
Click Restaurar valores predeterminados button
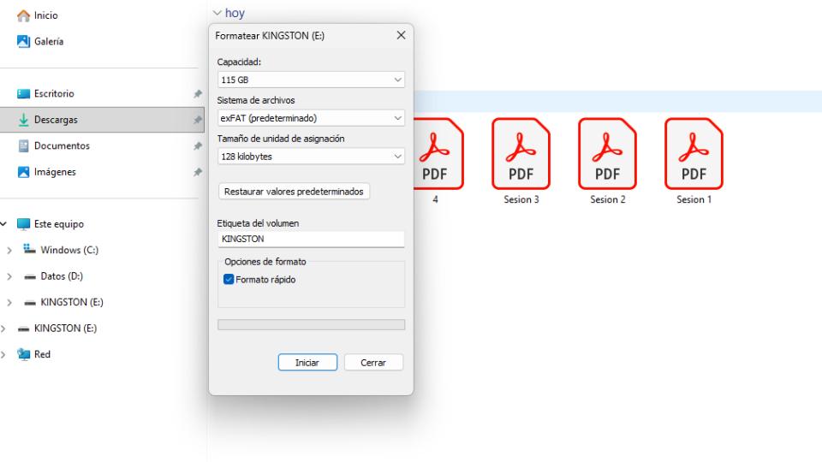pyautogui.click(x=294, y=192)
